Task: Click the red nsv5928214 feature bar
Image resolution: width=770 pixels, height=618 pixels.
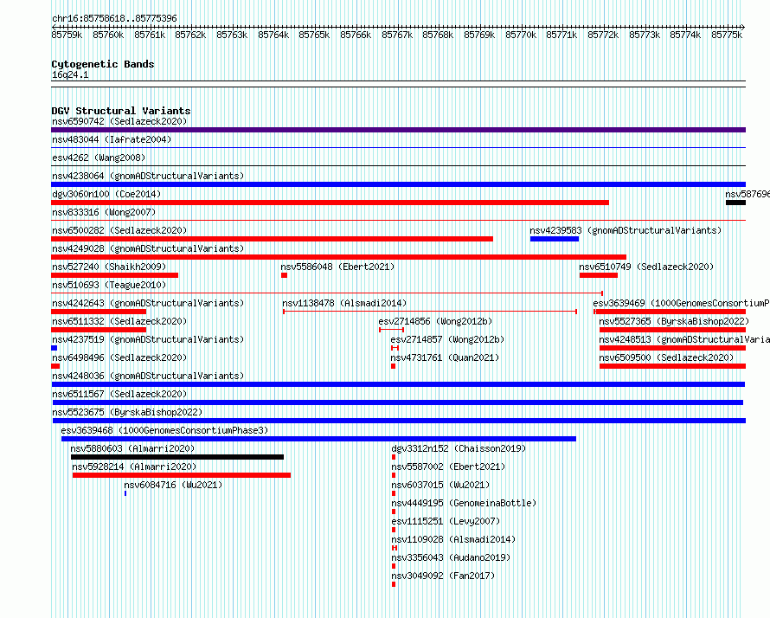Action: coord(182,475)
